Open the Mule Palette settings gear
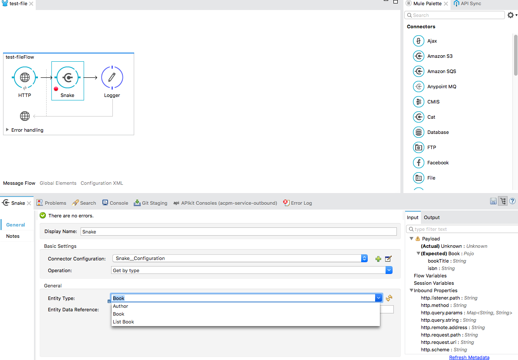 coord(511,15)
